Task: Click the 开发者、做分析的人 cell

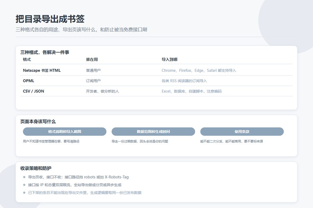Action: (102, 91)
